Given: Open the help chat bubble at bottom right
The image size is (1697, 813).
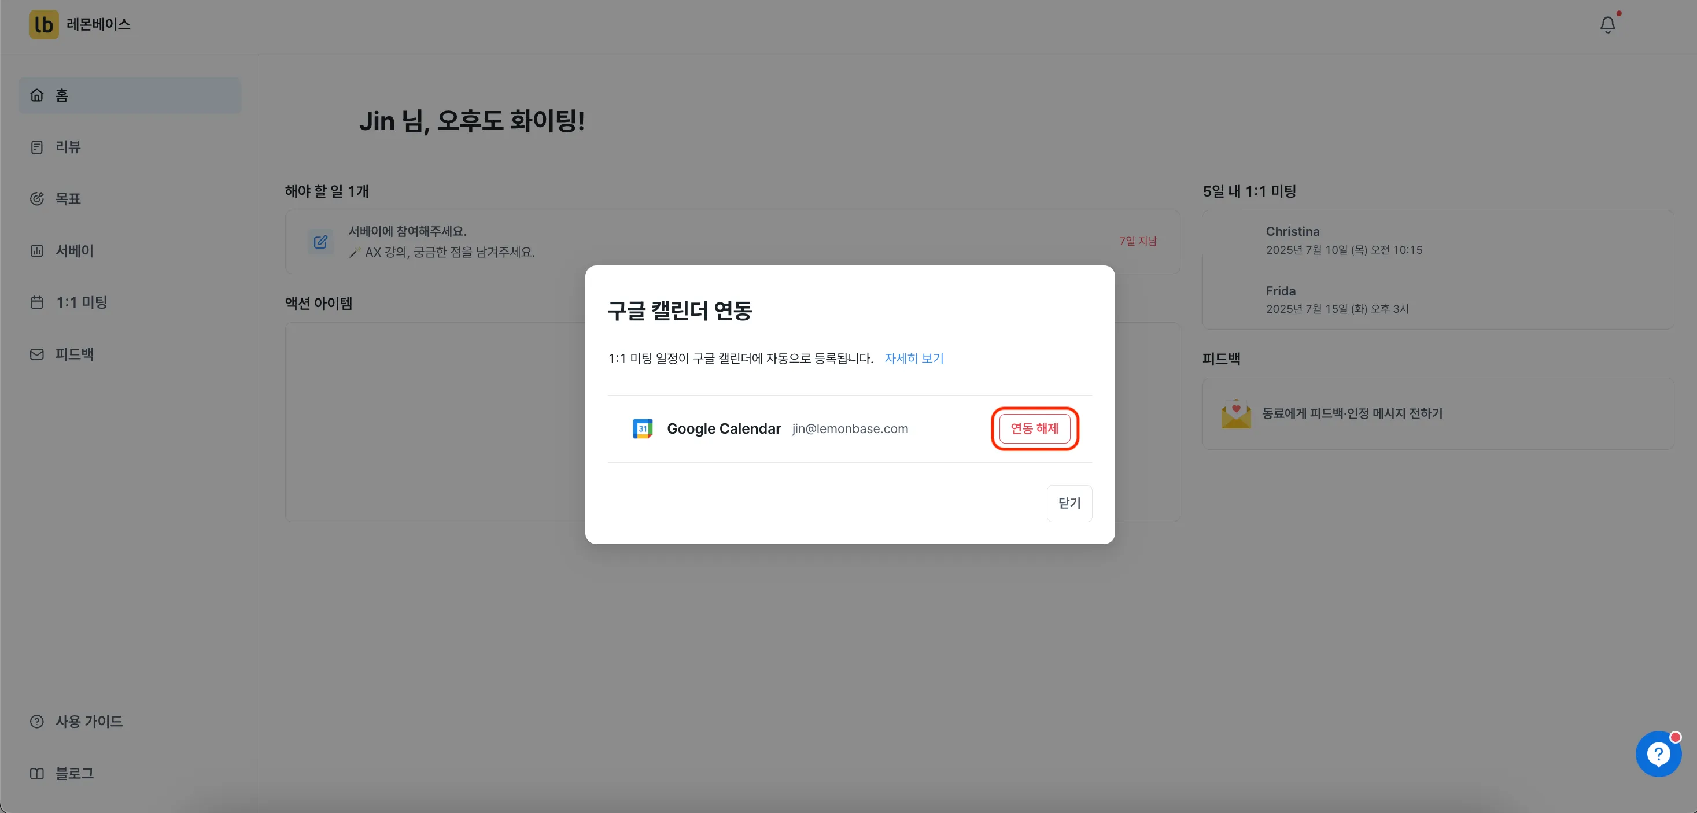Looking at the screenshot, I should tap(1658, 753).
